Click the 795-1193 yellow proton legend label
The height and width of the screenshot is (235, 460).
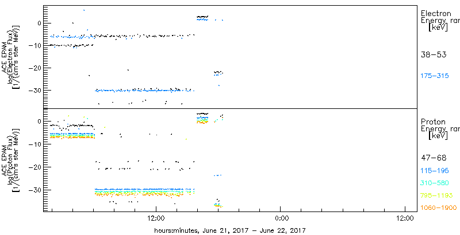tap(436, 195)
